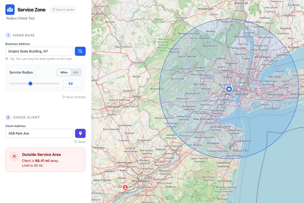Select Miles as the radius unit

[64, 72]
